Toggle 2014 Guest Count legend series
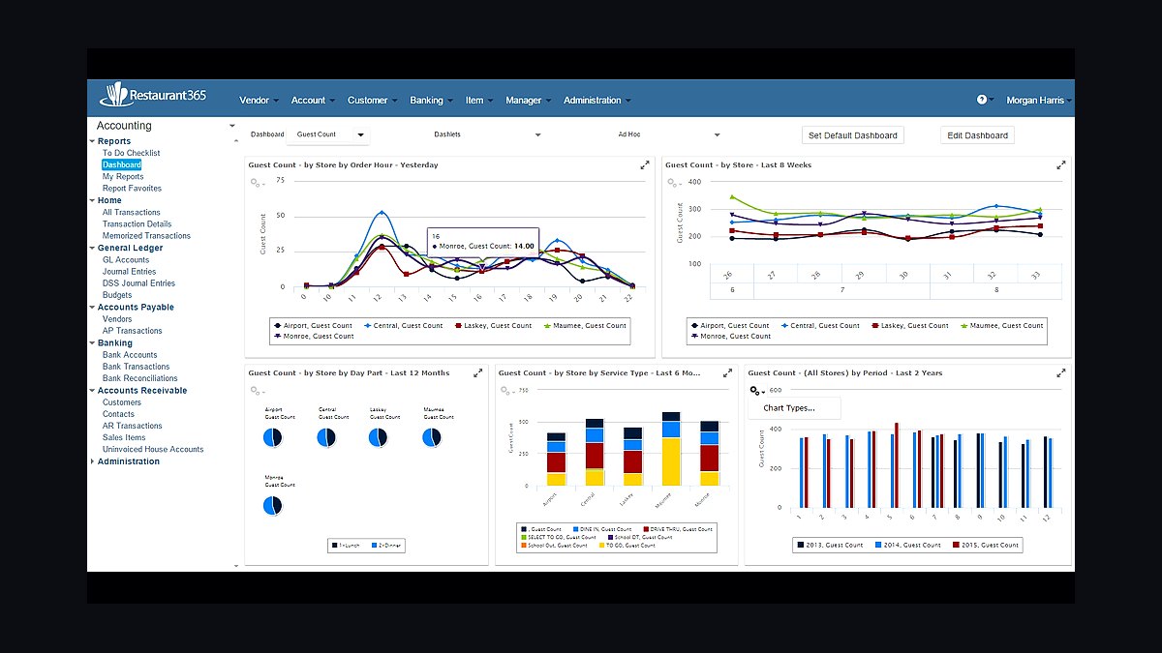The width and height of the screenshot is (1162, 653). [x=908, y=545]
